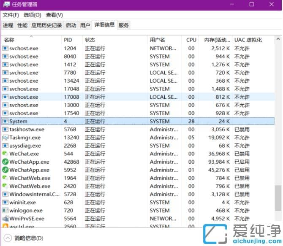Switch to the 服务 tab
The image size is (283, 246).
click(124, 25)
